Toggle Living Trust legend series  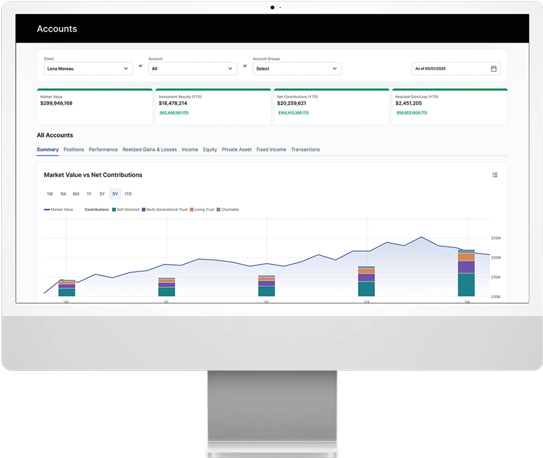point(201,210)
